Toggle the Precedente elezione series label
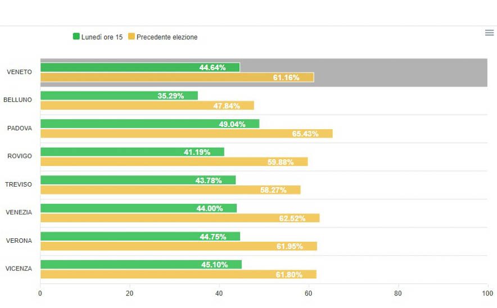Image resolution: width=497 pixels, height=308 pixels. (x=167, y=37)
